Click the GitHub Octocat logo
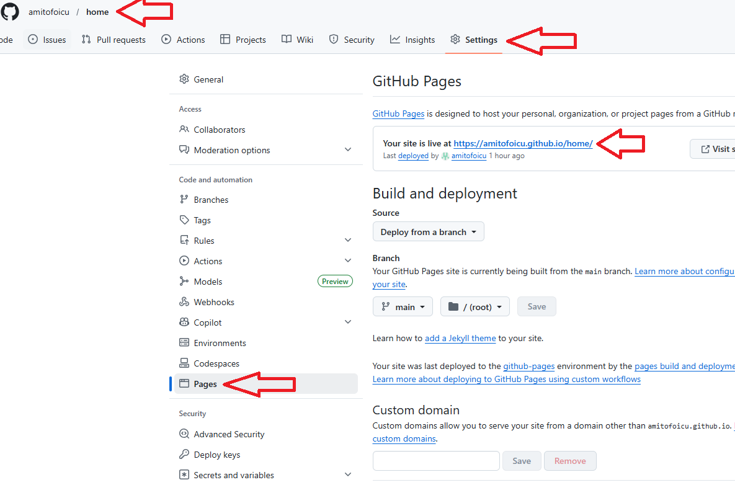 (x=9, y=12)
